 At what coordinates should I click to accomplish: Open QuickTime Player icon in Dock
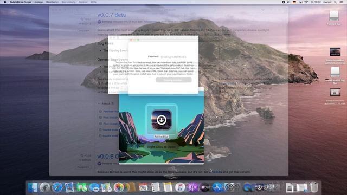pos(247,187)
